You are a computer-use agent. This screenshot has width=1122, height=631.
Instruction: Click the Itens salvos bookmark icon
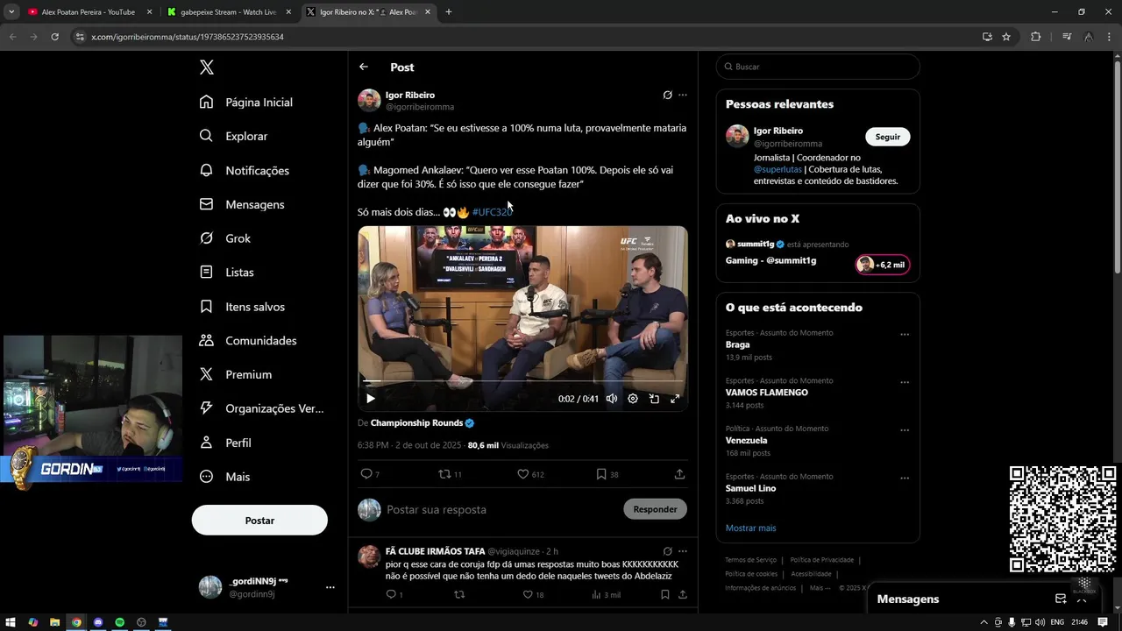coord(206,307)
